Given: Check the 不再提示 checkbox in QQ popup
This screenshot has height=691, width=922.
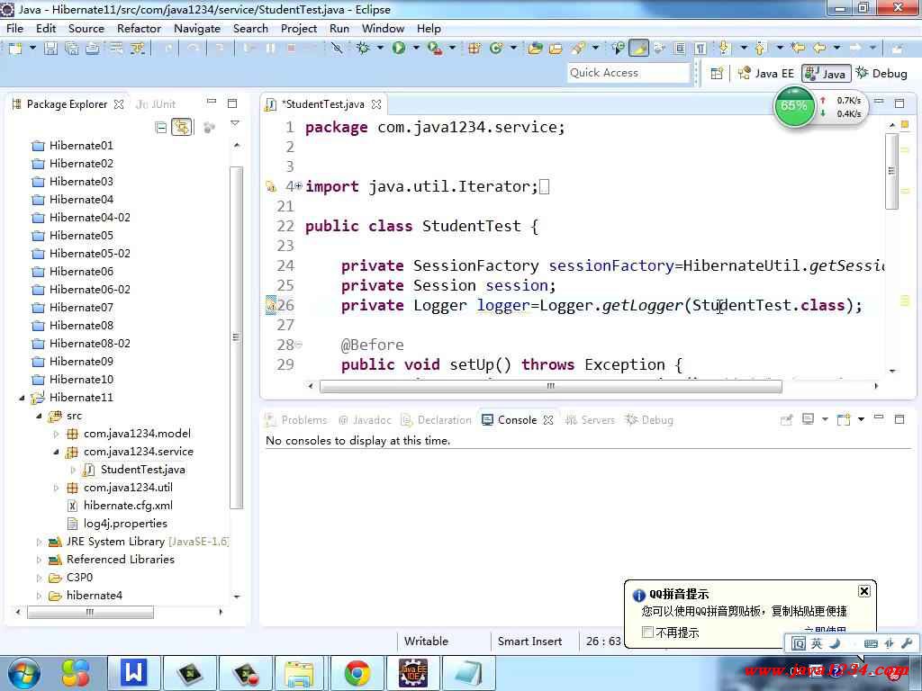Looking at the screenshot, I should point(647,633).
